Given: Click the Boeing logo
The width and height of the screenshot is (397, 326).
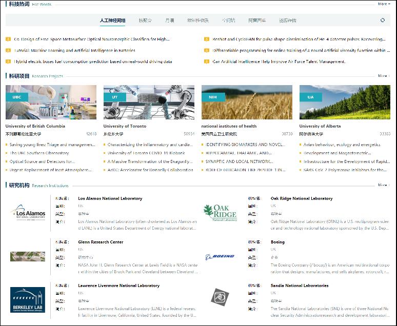Looking at the screenshot, I should tap(220, 256).
